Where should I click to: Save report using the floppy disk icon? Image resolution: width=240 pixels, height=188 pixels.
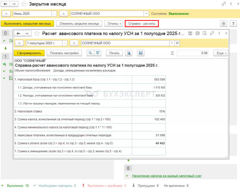(x=141, y=53)
